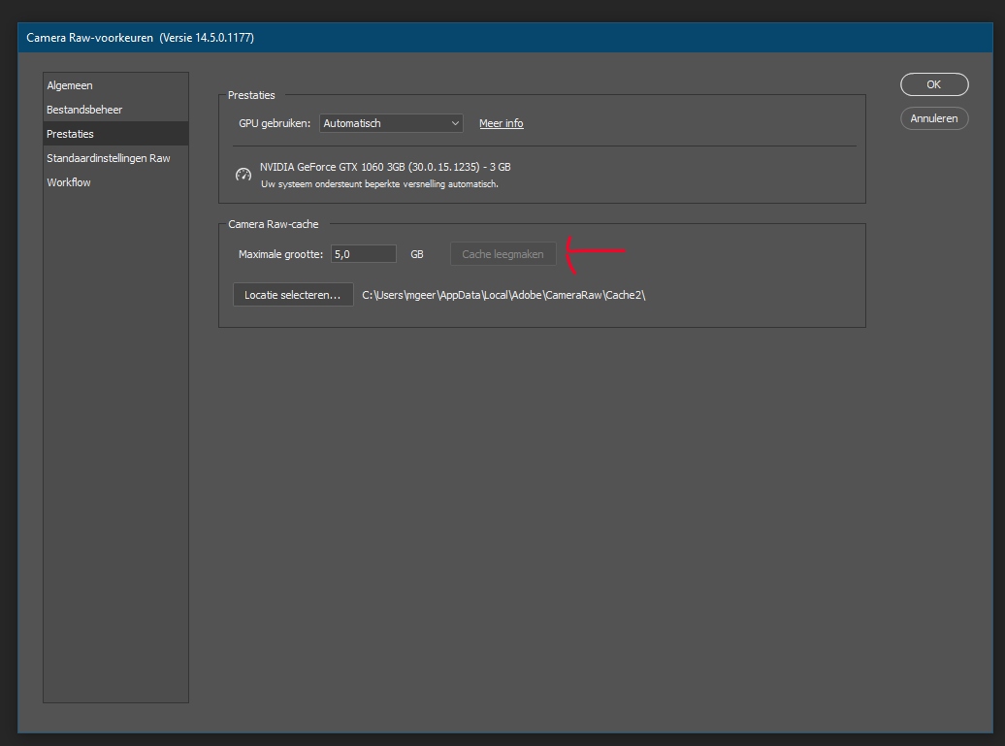Click the Camera Raw-voorkeuren title bar
The width and height of the screenshot is (1005, 746).
pyautogui.click(x=505, y=38)
